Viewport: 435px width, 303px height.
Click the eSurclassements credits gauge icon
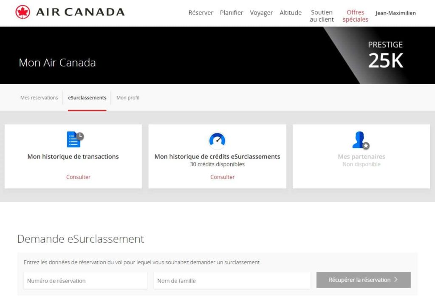click(217, 139)
